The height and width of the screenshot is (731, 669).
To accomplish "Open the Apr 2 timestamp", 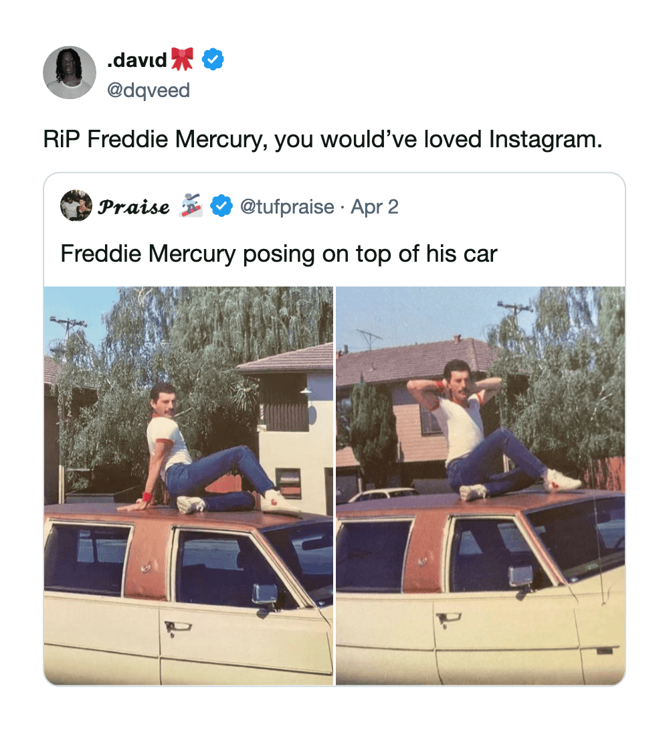I will coord(375,207).
